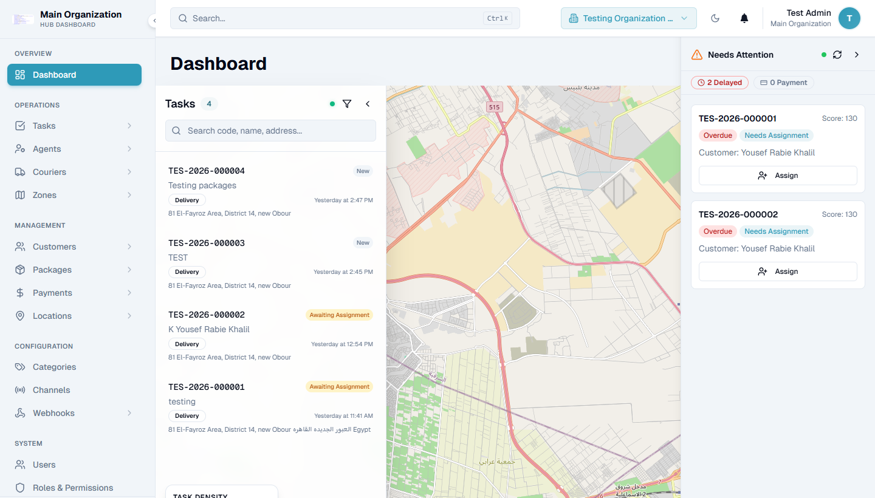Screen dimensions: 875x498
Task: Collapse the sidebar with the chevron handle
Action: 154,21
